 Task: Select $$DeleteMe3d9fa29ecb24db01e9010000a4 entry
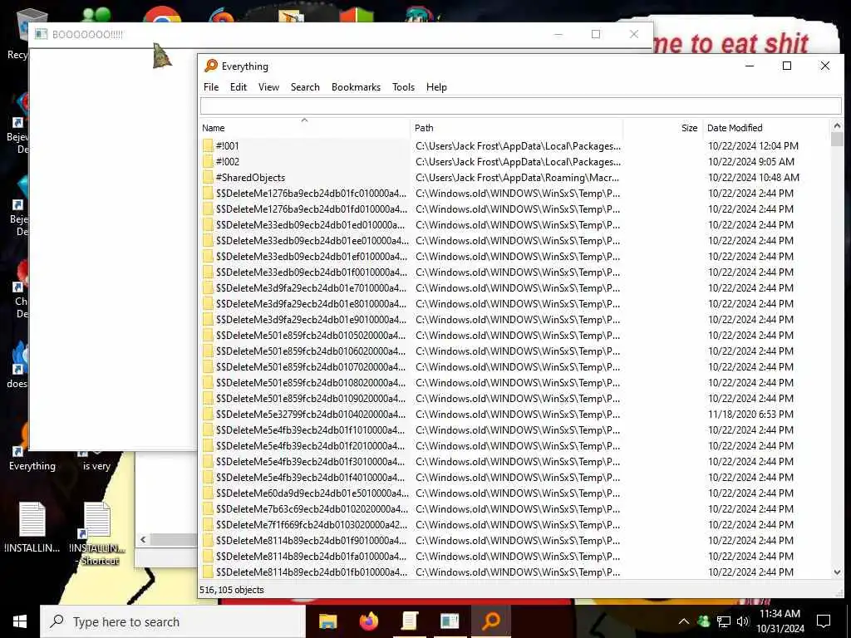311,319
